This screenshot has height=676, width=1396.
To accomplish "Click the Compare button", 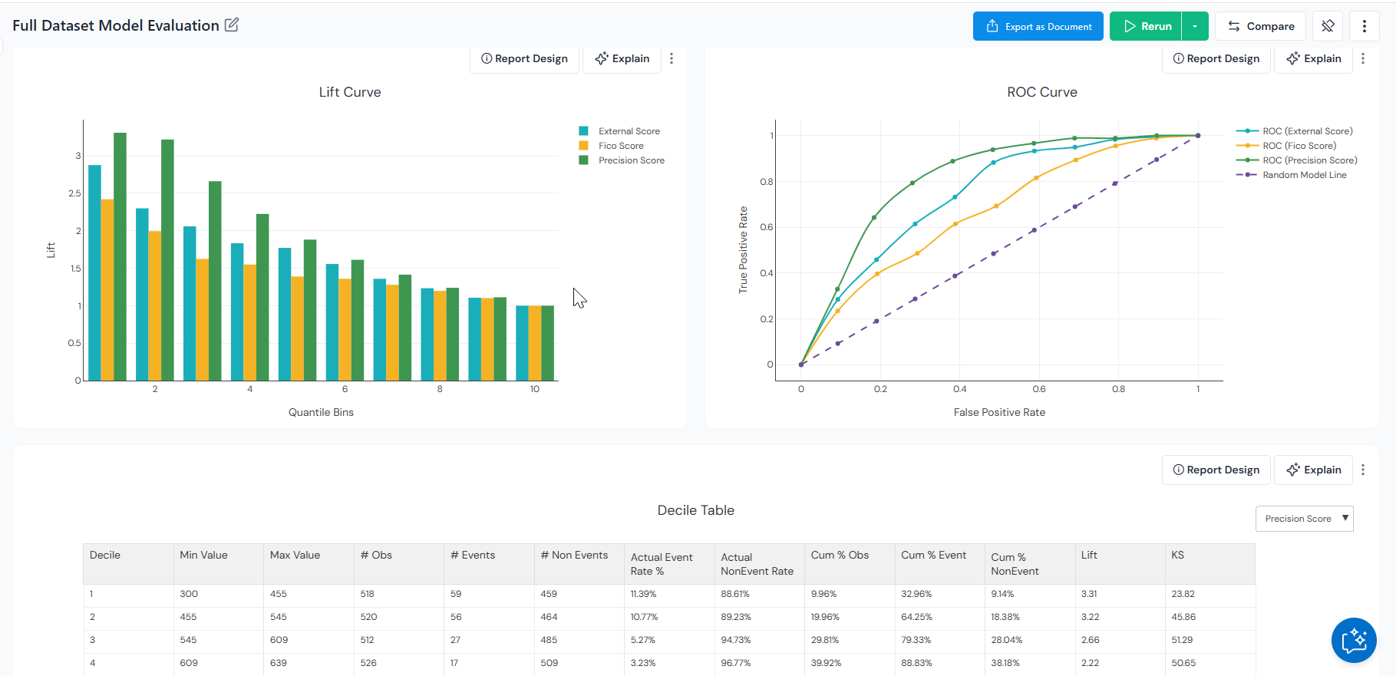I will coord(1260,26).
